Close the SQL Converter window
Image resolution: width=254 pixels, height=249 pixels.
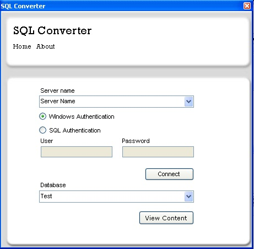click(247, 6)
